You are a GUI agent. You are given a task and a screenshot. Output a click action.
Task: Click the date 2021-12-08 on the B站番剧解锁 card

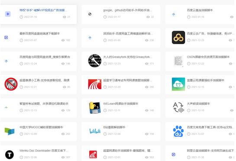pos(114,134)
